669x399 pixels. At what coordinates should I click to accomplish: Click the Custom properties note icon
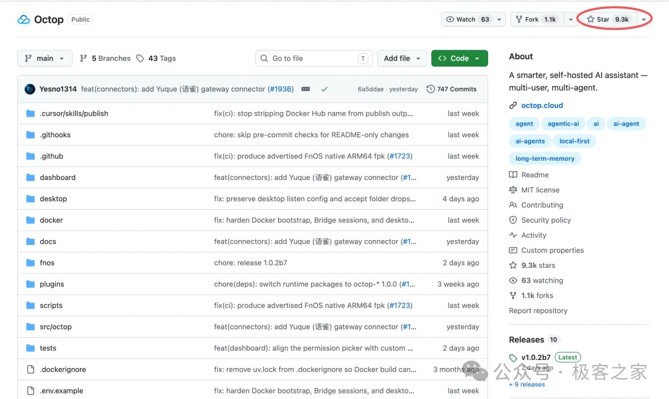(x=513, y=251)
